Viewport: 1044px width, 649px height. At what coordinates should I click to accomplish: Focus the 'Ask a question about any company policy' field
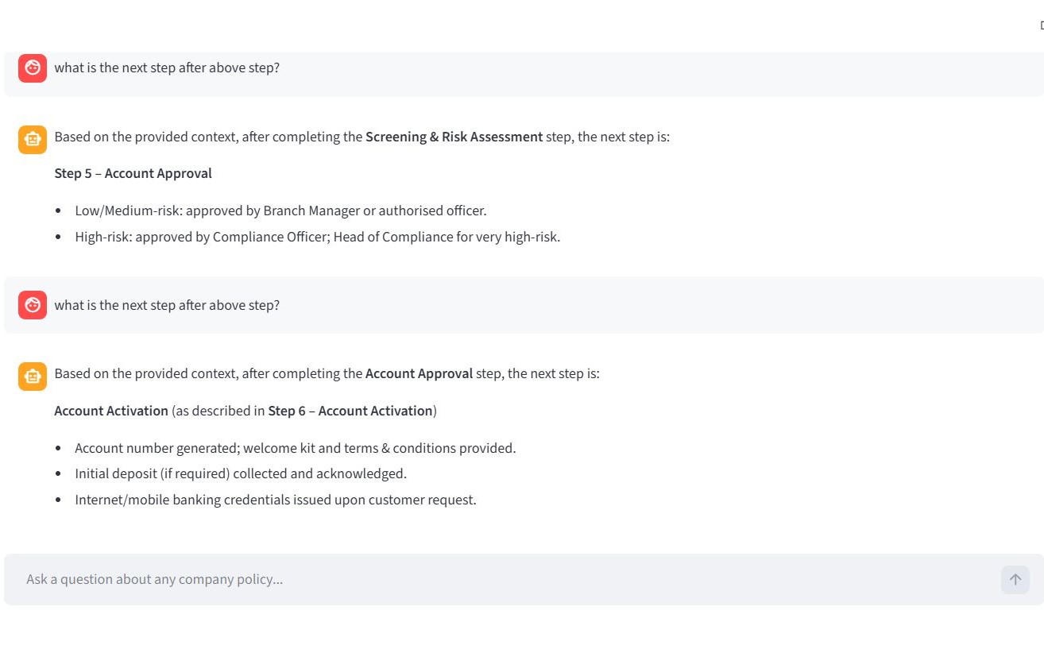coord(501,580)
